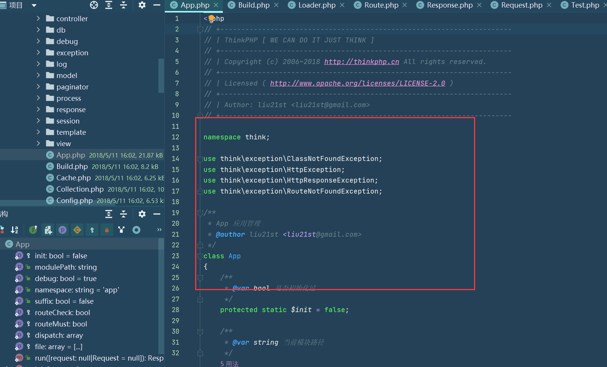Expand the controller folder
Image resolution: width=607 pixels, height=367 pixels.
pos(38,18)
